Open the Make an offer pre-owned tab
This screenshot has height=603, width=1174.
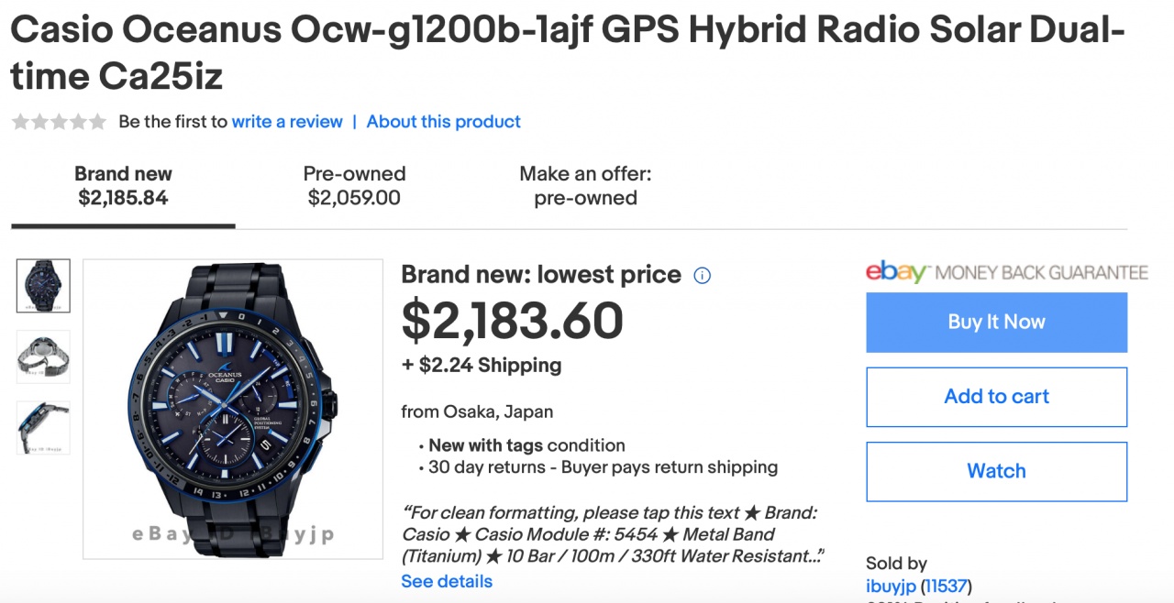pos(585,186)
